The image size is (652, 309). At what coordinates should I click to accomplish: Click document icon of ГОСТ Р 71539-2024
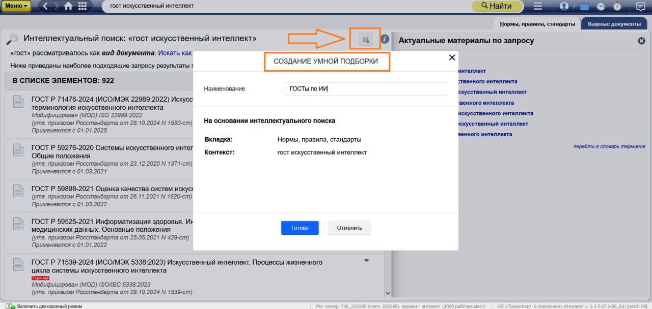tap(18, 264)
